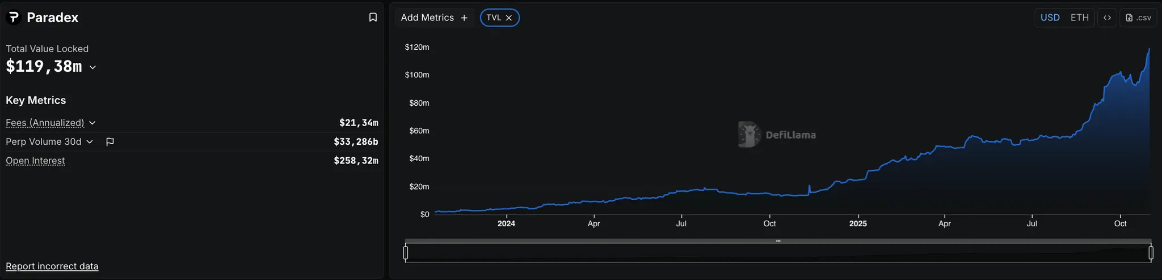Click the $119,38m TVL value
1162x280 pixels.
click(x=44, y=67)
